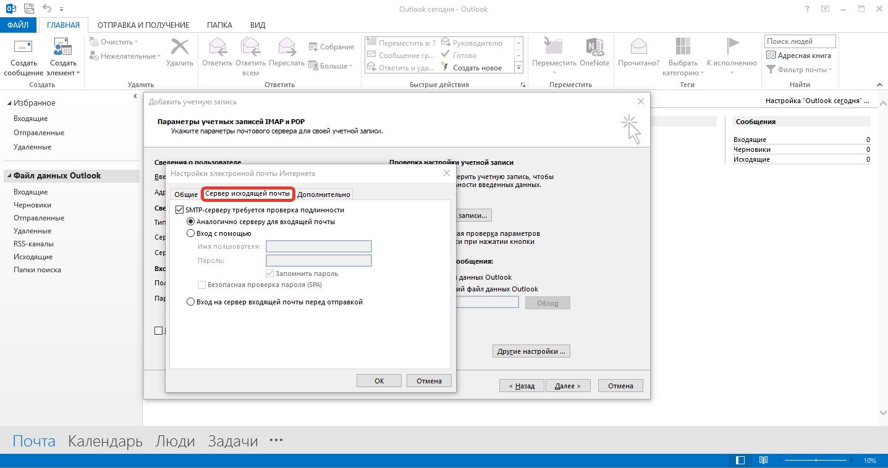The height and width of the screenshot is (468, 888).
Task: Click the Адресная книга icon
Action: (x=771, y=56)
